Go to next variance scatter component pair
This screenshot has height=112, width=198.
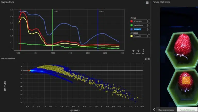148,59
